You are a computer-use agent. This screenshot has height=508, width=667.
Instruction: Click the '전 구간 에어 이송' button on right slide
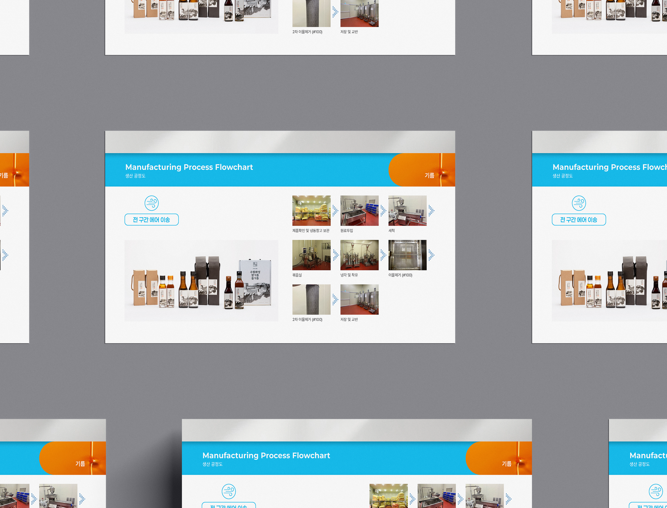click(x=579, y=220)
